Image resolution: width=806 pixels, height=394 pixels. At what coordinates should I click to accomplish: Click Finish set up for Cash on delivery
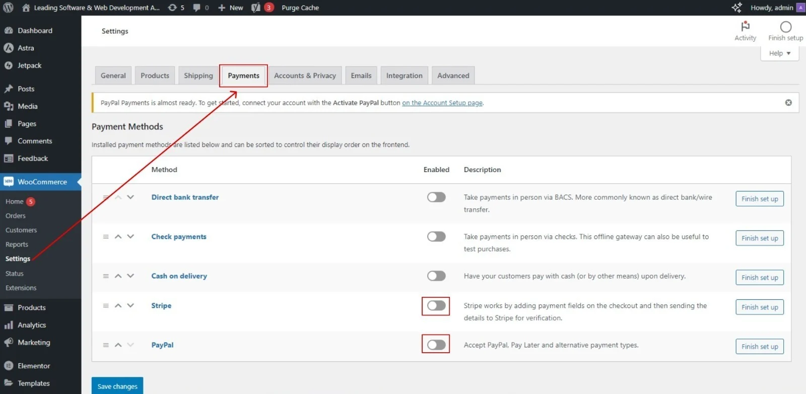tap(760, 277)
